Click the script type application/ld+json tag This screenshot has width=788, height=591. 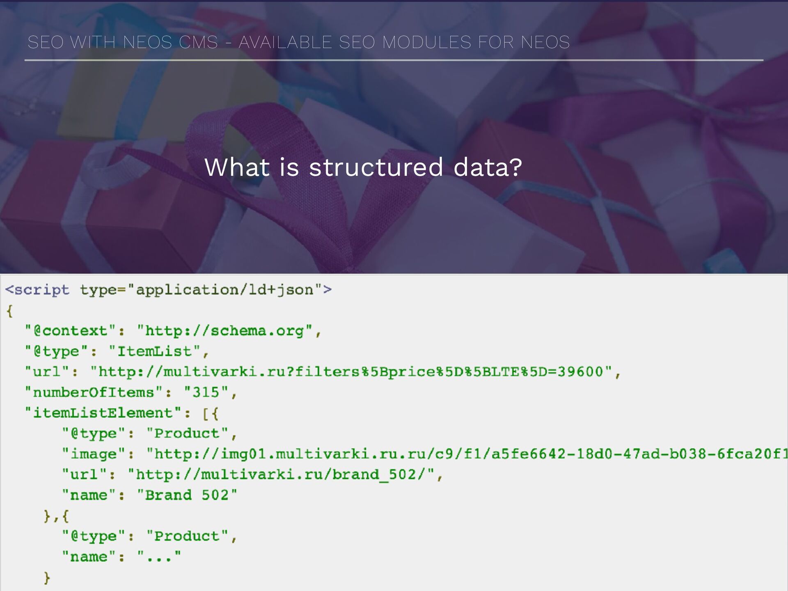coord(168,290)
